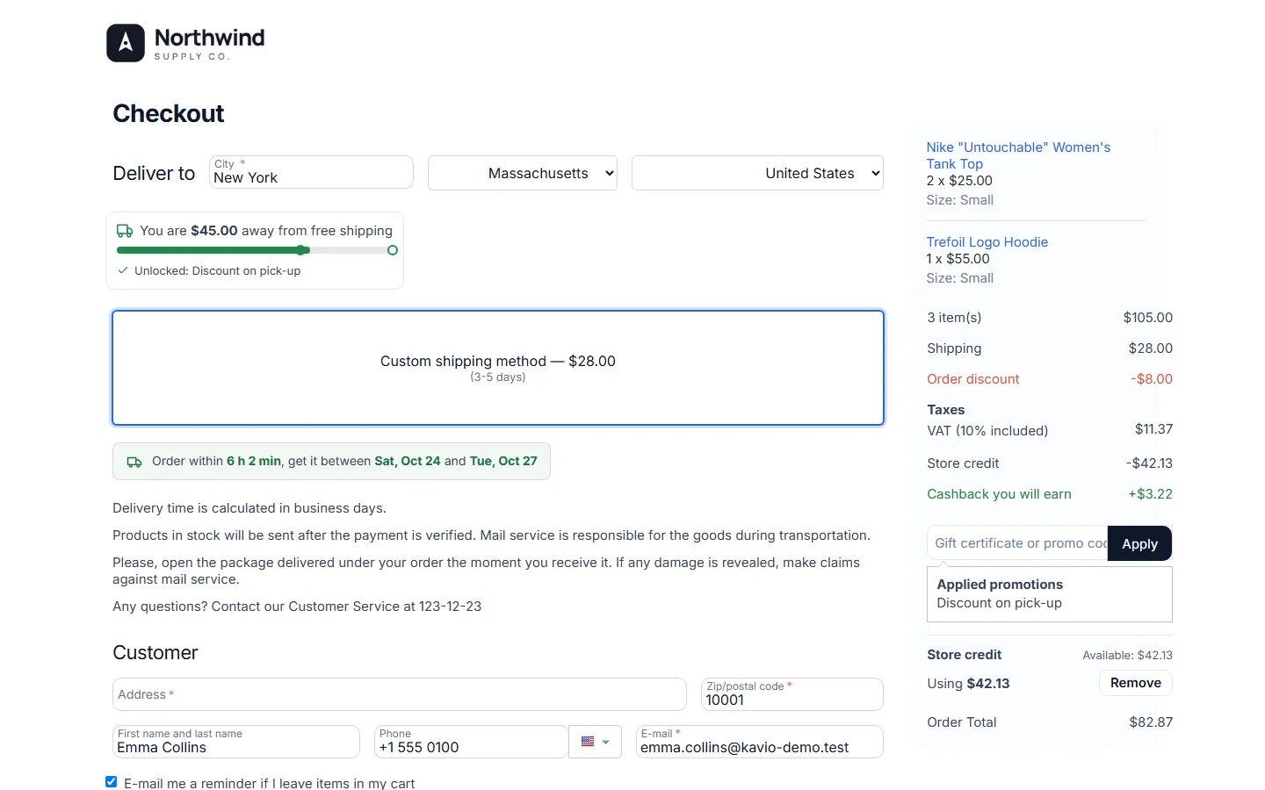Click 'Discount on pick-up' under Applied promotions
The width and height of the screenshot is (1265, 790).
tap(999, 603)
